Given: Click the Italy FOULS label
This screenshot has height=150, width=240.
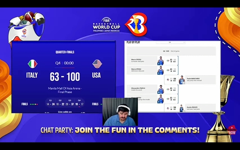Looking at the screenshot, I should pyautogui.click(x=24, y=104).
